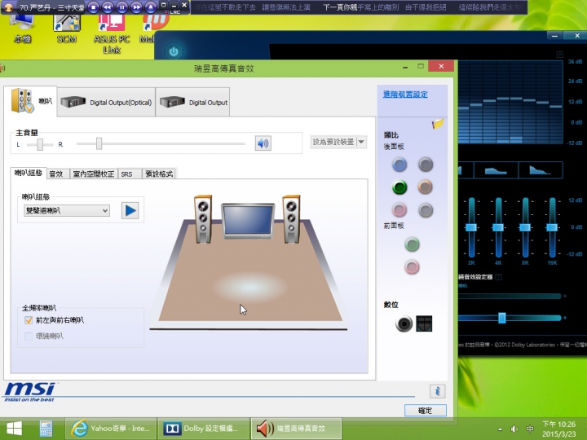Click the stop button in the music player

click(x=93, y=7)
